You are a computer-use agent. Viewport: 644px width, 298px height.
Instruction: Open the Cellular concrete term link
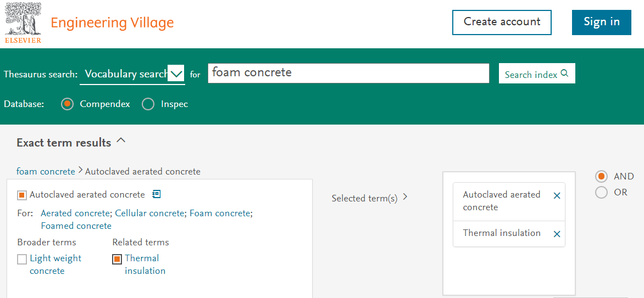pos(149,213)
